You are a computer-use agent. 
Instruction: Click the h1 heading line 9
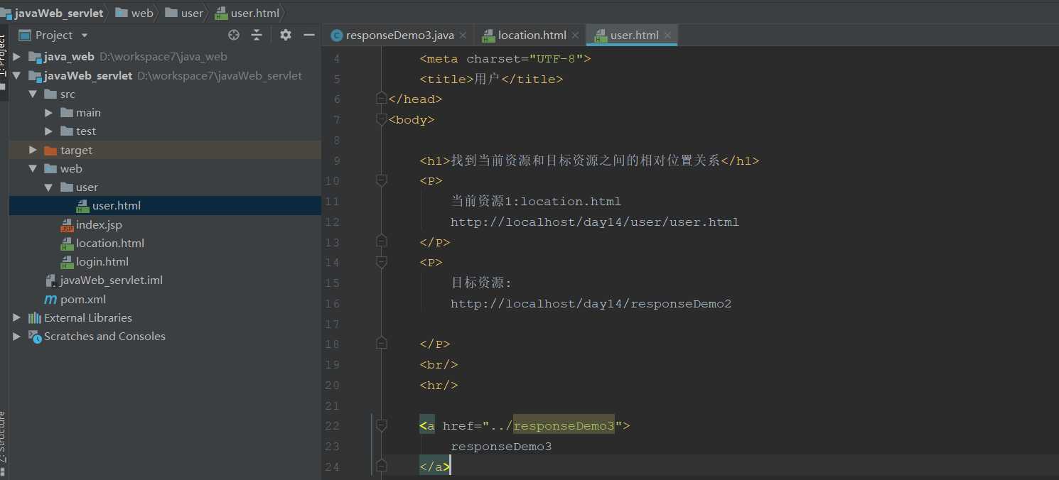tap(589, 160)
